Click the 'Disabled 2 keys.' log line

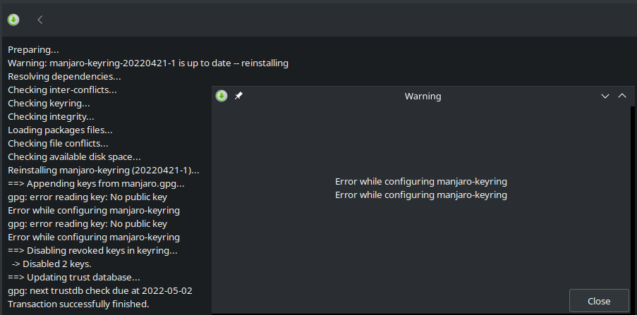click(x=51, y=264)
